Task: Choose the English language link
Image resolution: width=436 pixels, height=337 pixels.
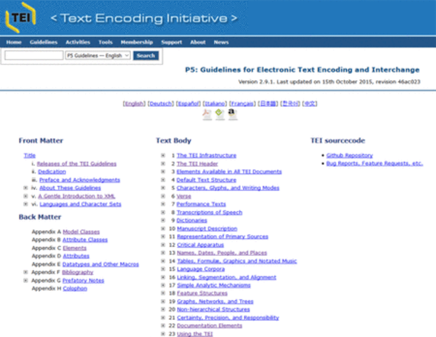Action: tap(134, 103)
